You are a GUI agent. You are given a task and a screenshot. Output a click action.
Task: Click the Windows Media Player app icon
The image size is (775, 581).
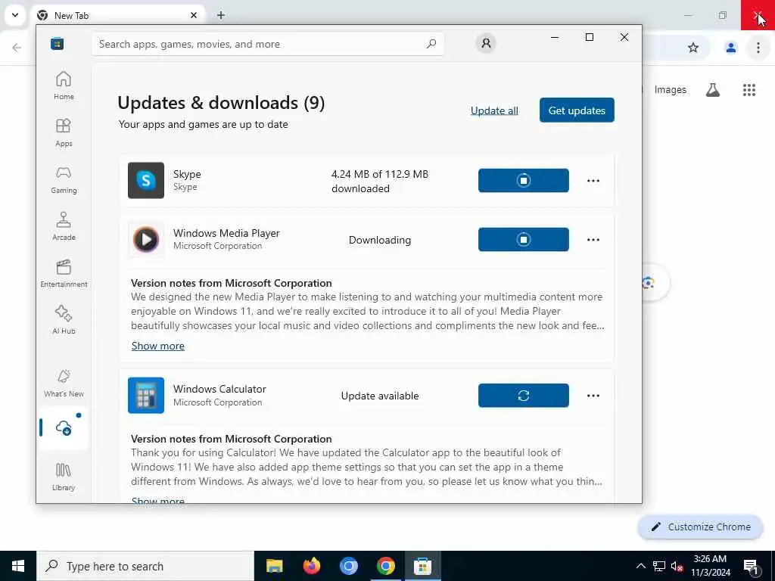(146, 240)
